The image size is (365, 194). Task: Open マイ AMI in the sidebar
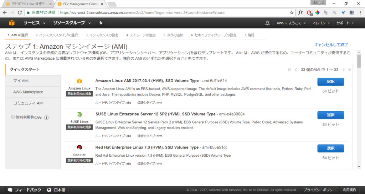coord(33,81)
